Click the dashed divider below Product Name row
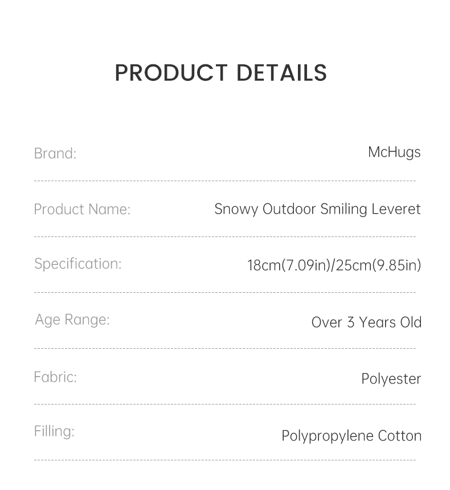 [225, 236]
